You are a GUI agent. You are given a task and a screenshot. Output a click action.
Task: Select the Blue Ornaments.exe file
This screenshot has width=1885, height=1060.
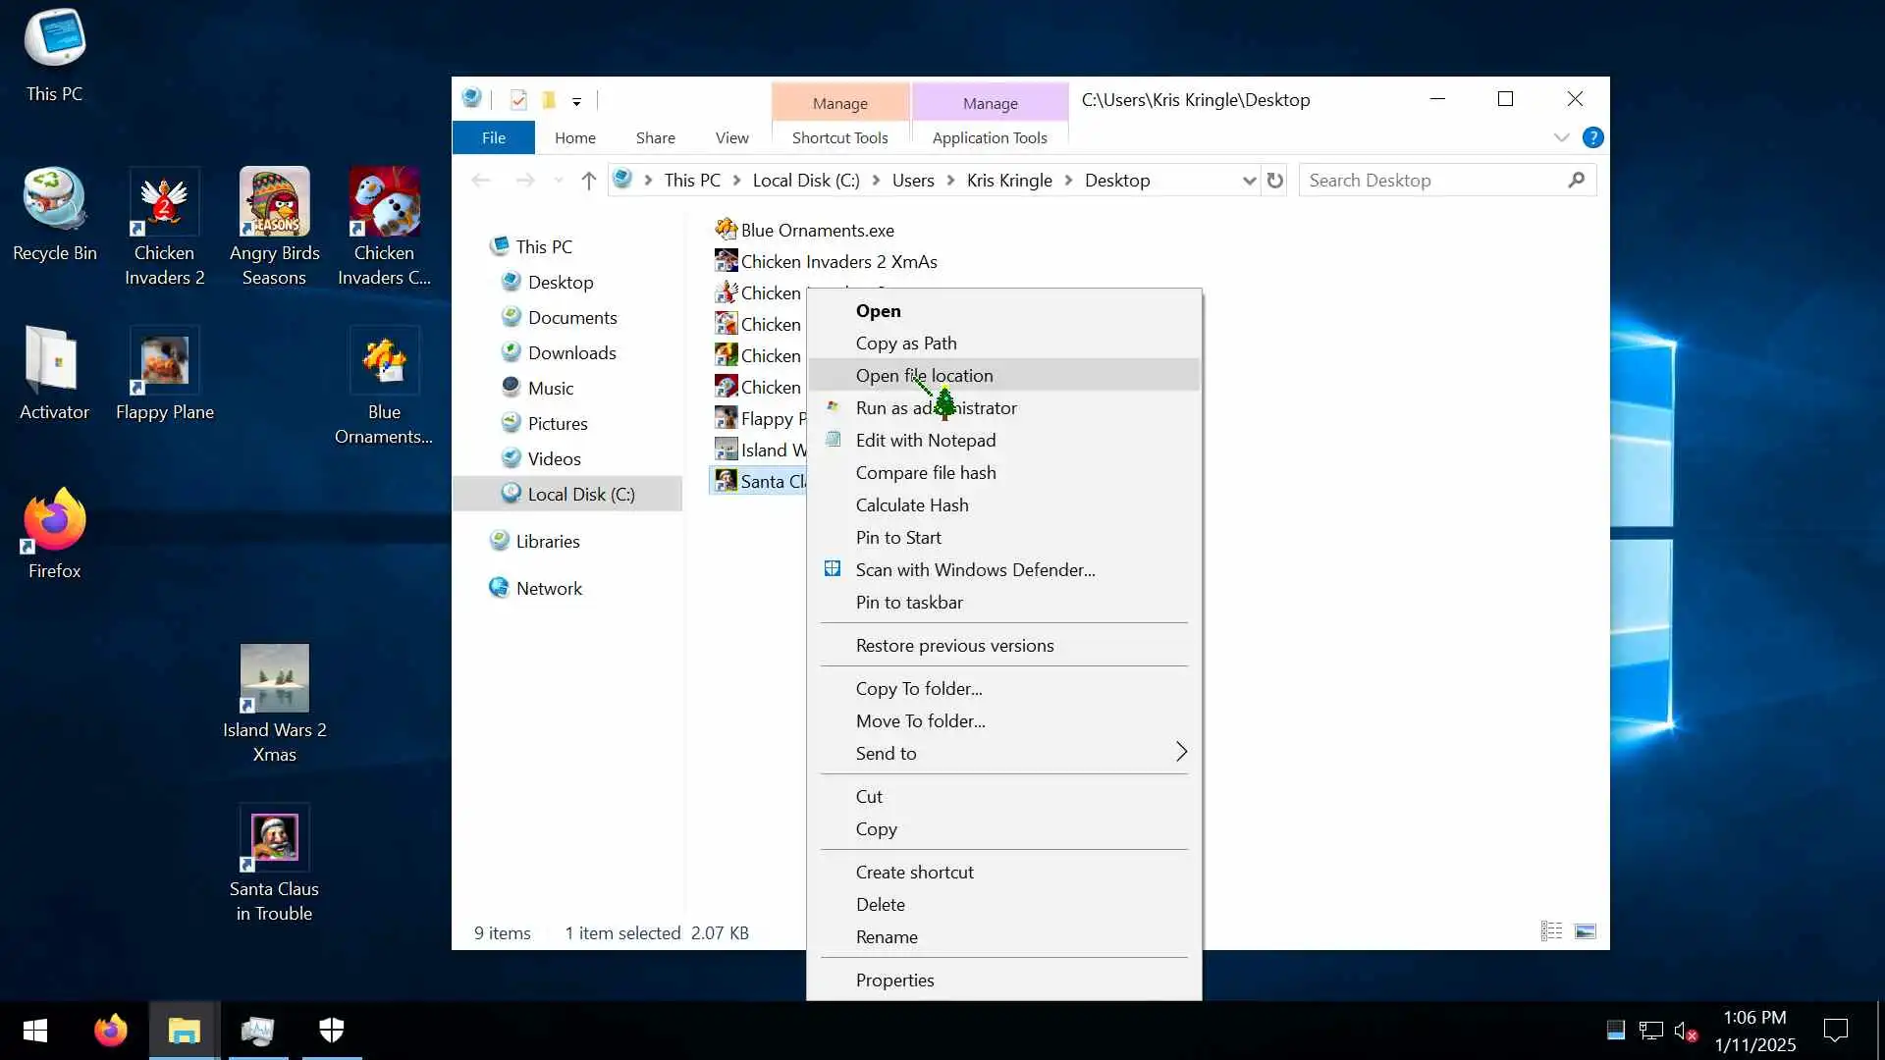click(x=817, y=231)
